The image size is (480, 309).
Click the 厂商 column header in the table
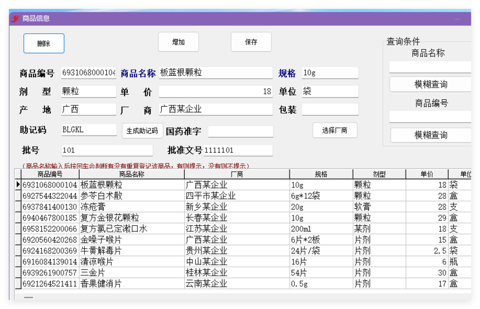[237, 174]
